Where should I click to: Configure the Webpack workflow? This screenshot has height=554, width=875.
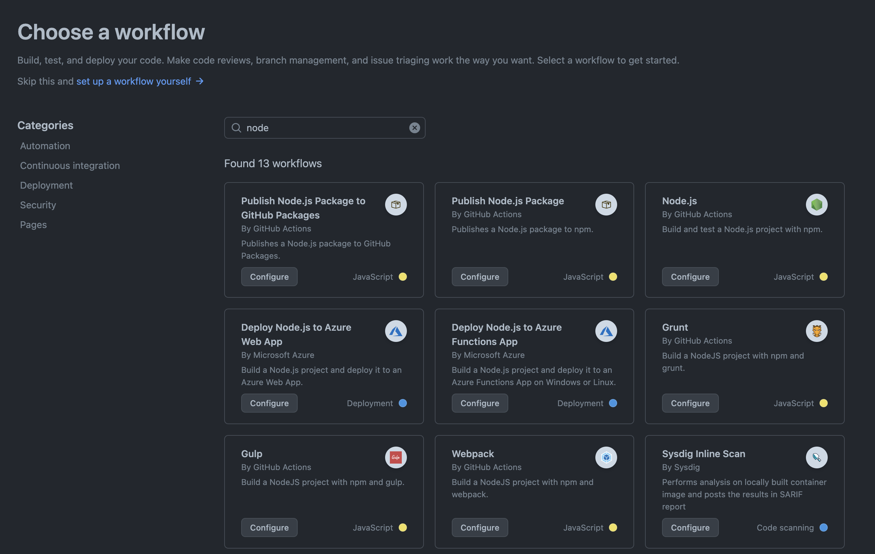tap(480, 527)
